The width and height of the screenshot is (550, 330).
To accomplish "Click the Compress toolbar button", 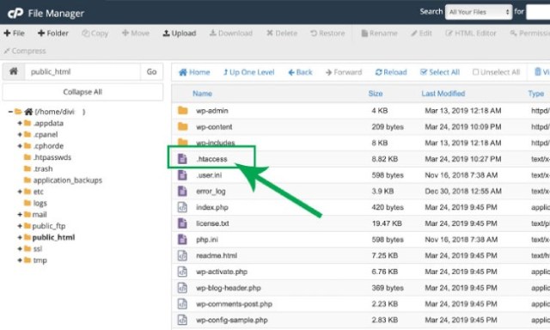I will pyautogui.click(x=25, y=52).
